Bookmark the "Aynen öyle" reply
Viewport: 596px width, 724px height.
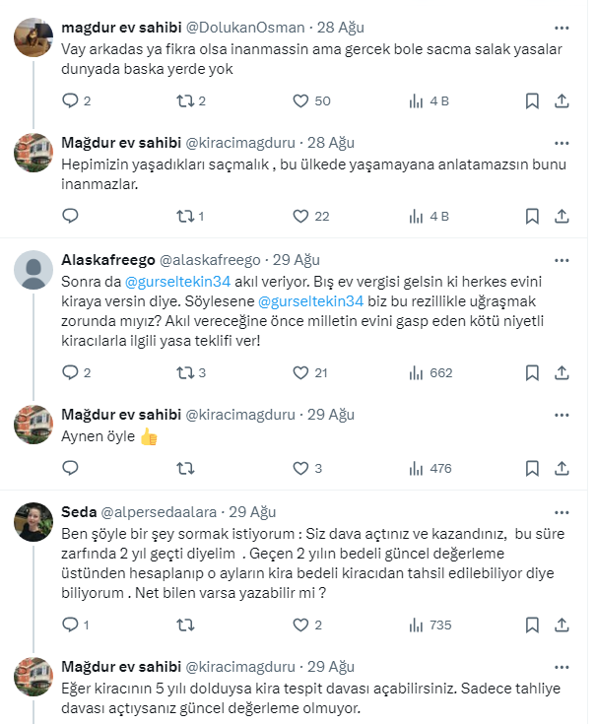pyautogui.click(x=532, y=468)
